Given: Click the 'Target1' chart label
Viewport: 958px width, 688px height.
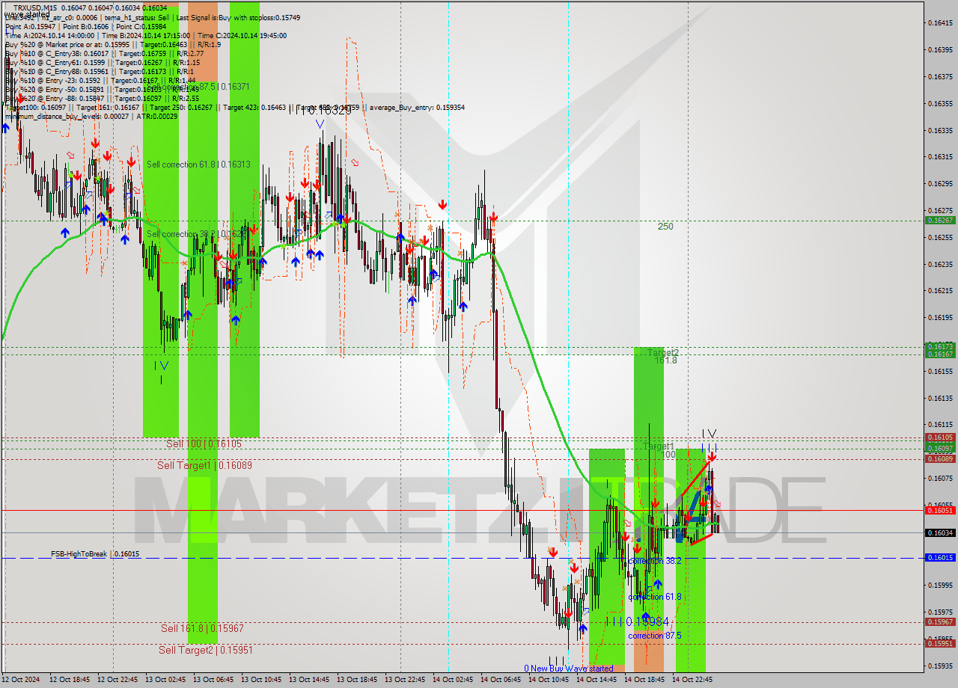Looking at the screenshot, I should 659,446.
